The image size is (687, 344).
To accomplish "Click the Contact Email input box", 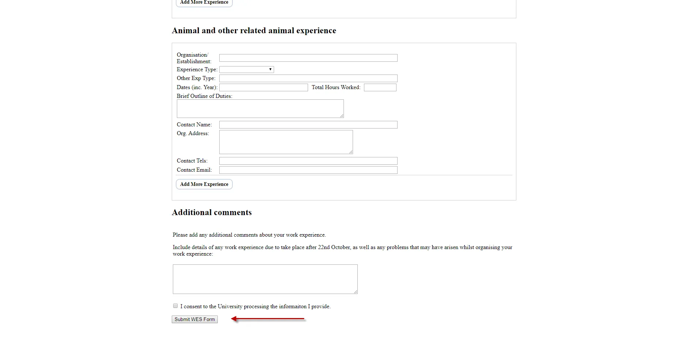I will tap(308, 170).
